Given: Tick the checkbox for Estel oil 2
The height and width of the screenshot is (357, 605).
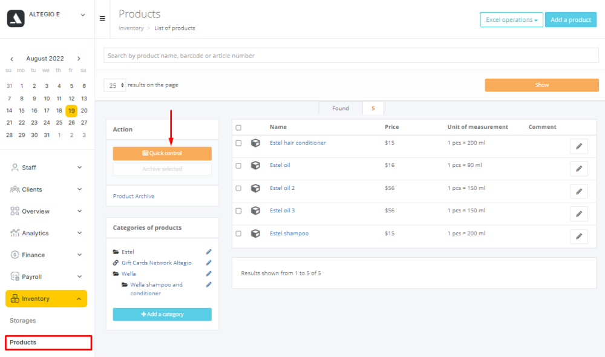Looking at the screenshot, I should [x=238, y=188].
